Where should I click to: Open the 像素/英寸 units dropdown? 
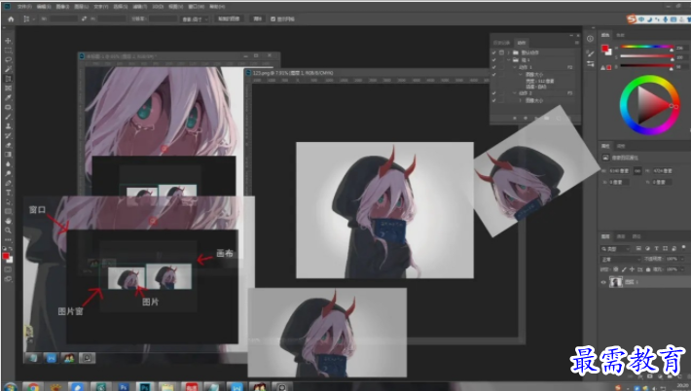[195, 18]
